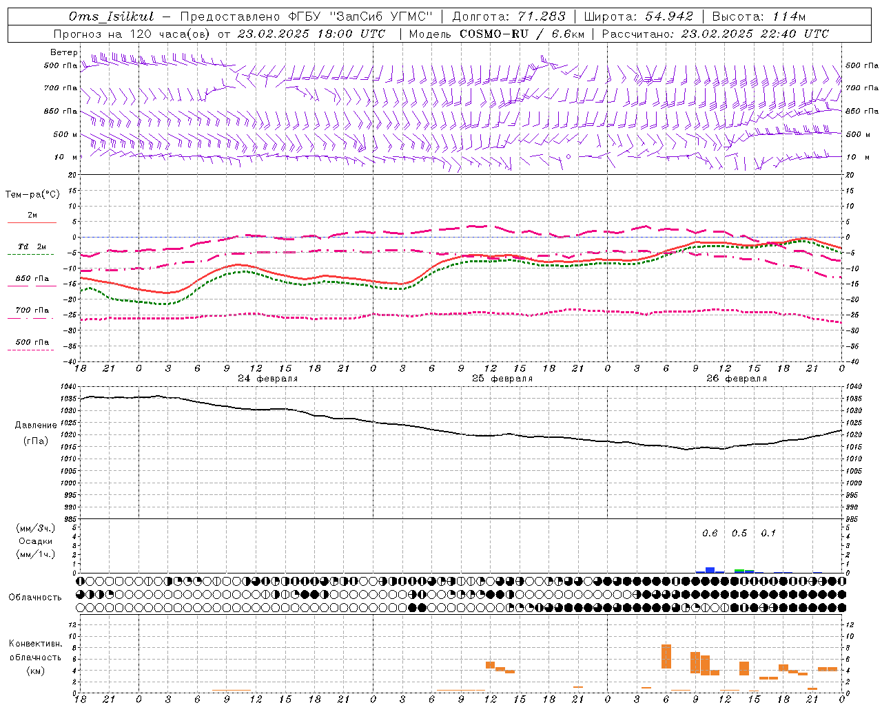Image resolution: width=882 pixels, height=705 pixels.
Task: Click the station name Oms_Isilkul
Action: pos(112,17)
